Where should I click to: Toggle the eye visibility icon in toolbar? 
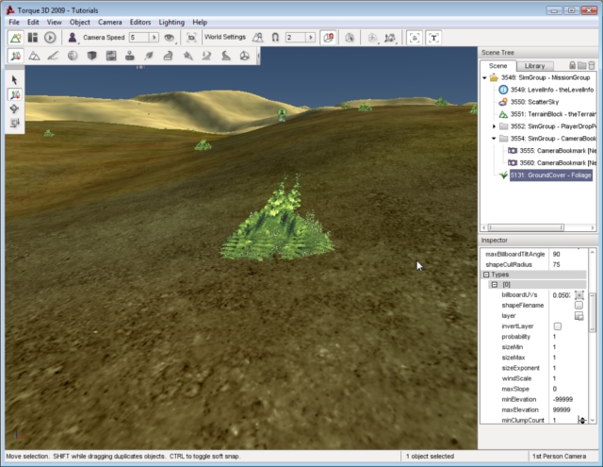pyautogui.click(x=170, y=38)
